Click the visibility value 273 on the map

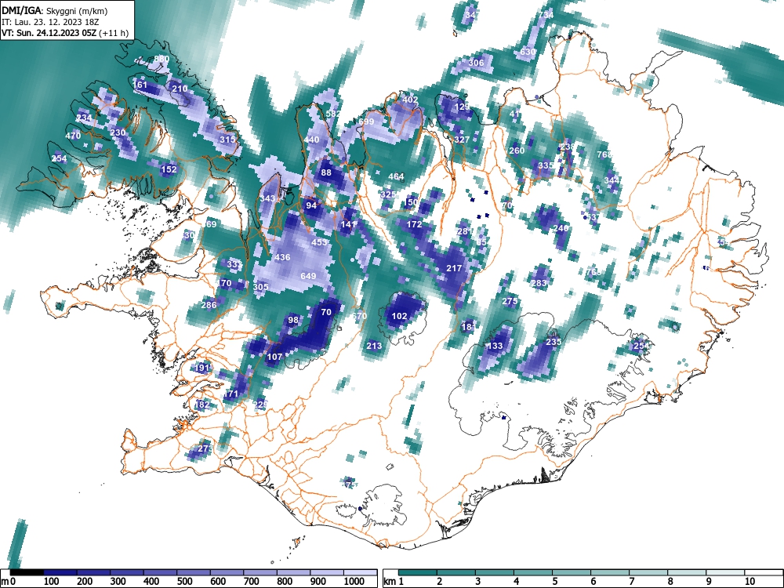(205, 448)
